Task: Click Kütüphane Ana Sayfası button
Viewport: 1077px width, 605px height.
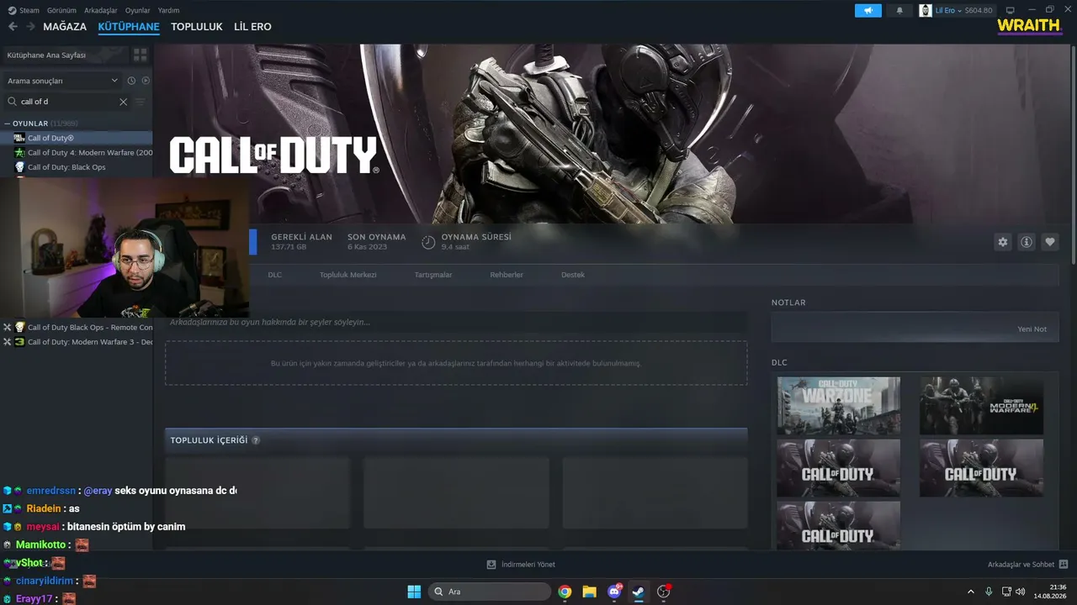Action: (65, 55)
